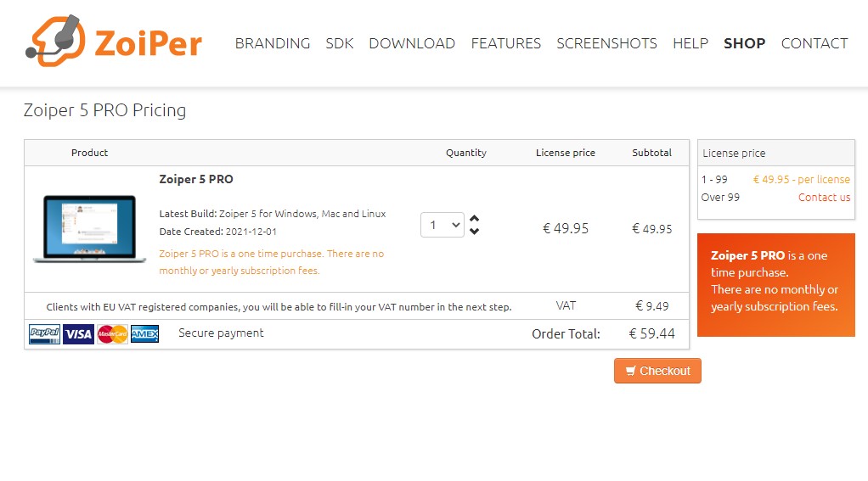
Task: Click the VISA card icon
Action: click(78, 334)
